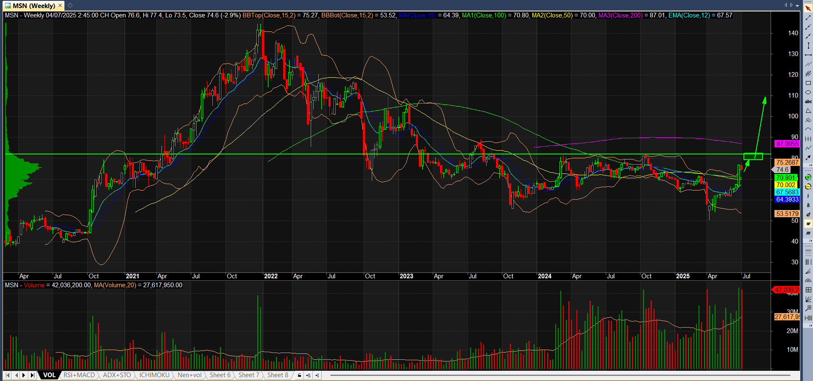Open the window list dropdown arrow
Screen dimensions: 813x381
797,6
